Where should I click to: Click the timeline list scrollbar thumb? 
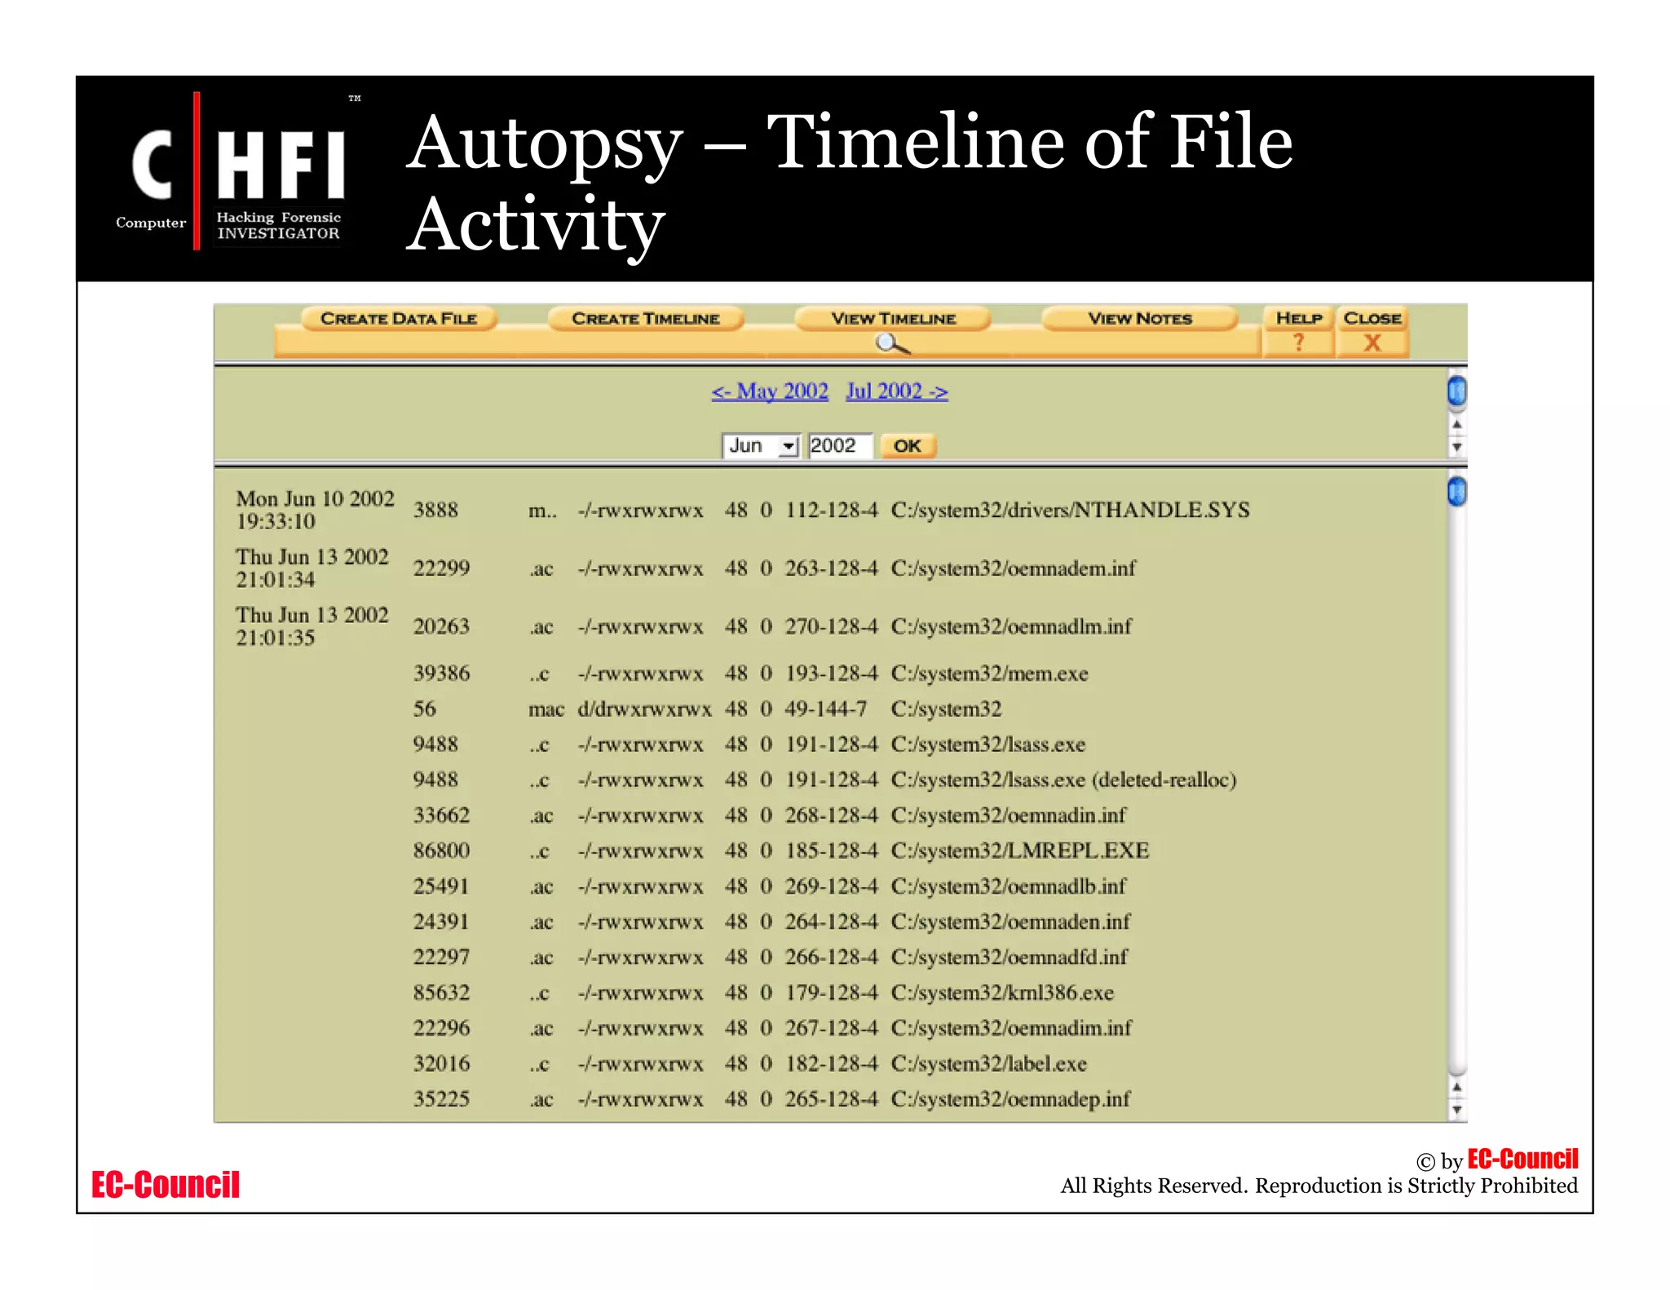pyautogui.click(x=1456, y=492)
